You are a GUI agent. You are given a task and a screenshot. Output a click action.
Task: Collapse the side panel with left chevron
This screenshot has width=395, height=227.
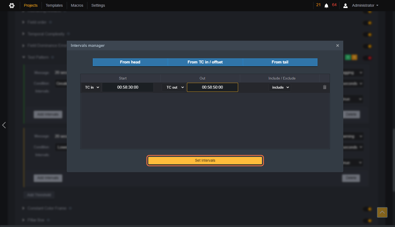(4, 125)
